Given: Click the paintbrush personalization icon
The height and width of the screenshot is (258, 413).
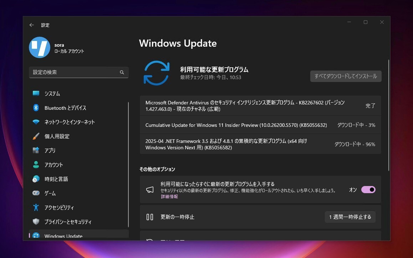Looking at the screenshot, I should tap(36, 136).
